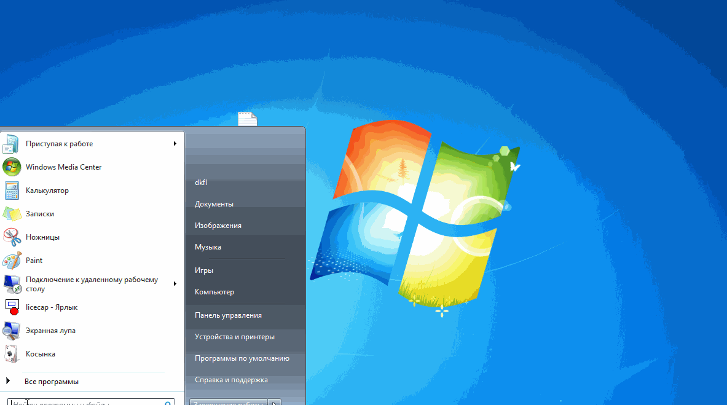The image size is (727, 405).
Task: Open Программы по умолчанию
Action: (242, 358)
